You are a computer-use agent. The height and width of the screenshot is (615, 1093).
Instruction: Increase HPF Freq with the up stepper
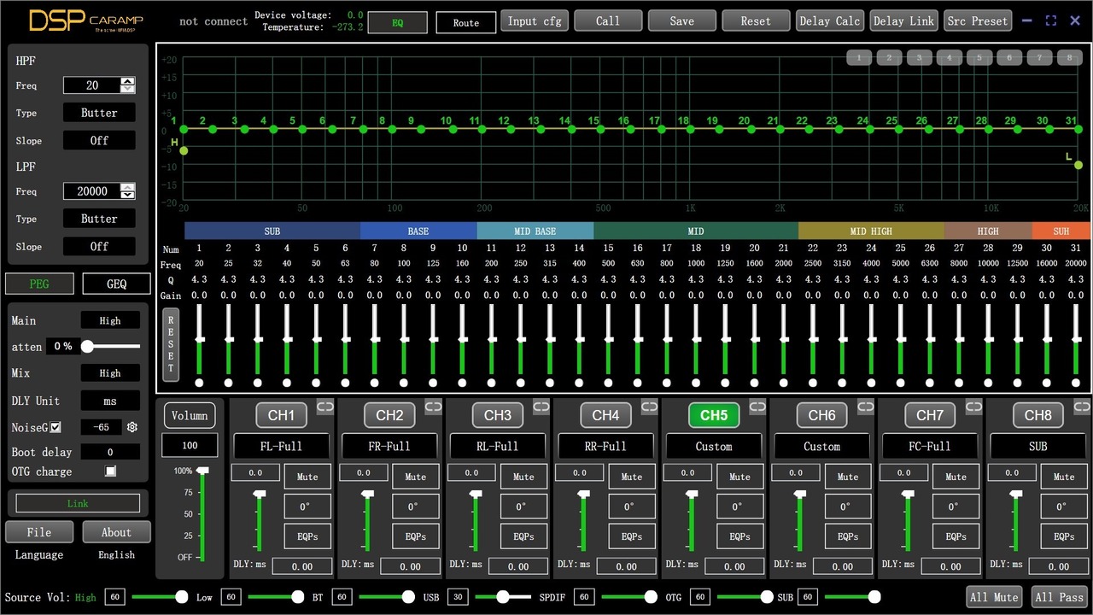coord(127,81)
